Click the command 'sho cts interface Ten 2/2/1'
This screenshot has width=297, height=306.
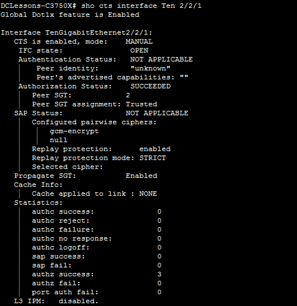pyautogui.click(x=142, y=6)
